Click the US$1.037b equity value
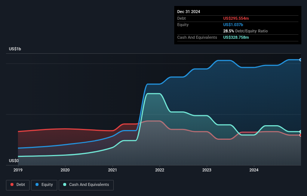 pyautogui.click(x=233, y=25)
